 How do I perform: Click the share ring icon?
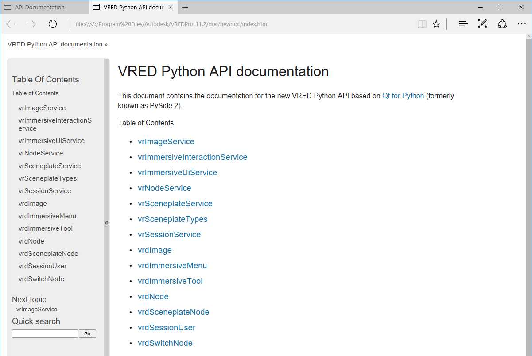(x=502, y=24)
